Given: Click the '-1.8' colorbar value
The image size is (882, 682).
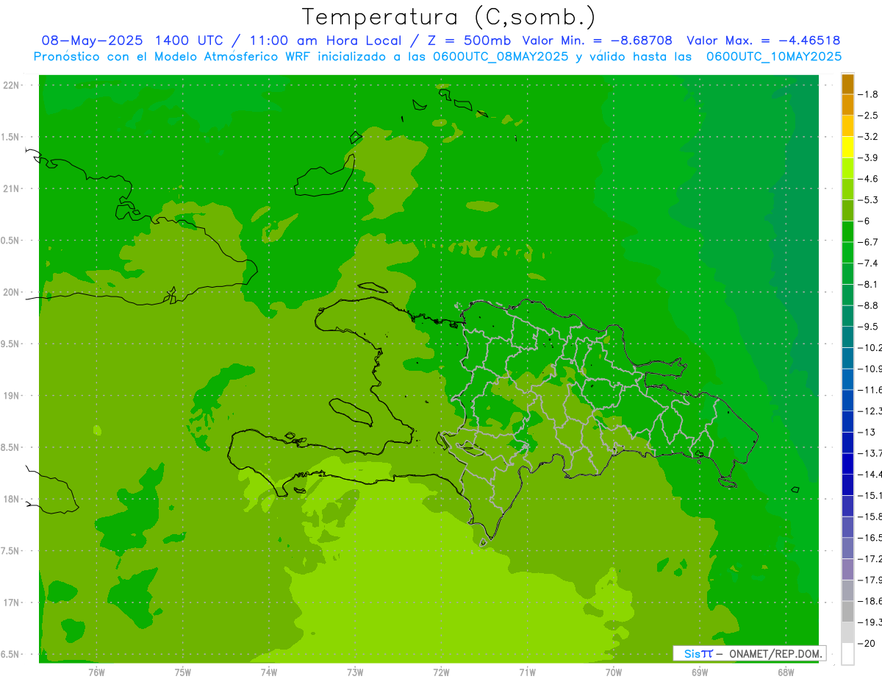Looking at the screenshot, I should point(869,94).
